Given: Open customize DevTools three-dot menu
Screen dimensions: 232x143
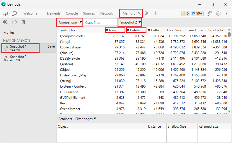Looking at the screenshot, I should (x=226, y=13).
